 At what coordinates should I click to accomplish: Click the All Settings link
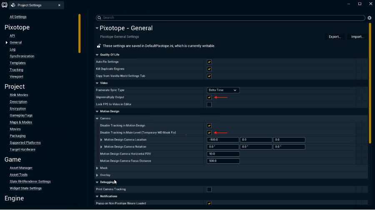coord(18,17)
